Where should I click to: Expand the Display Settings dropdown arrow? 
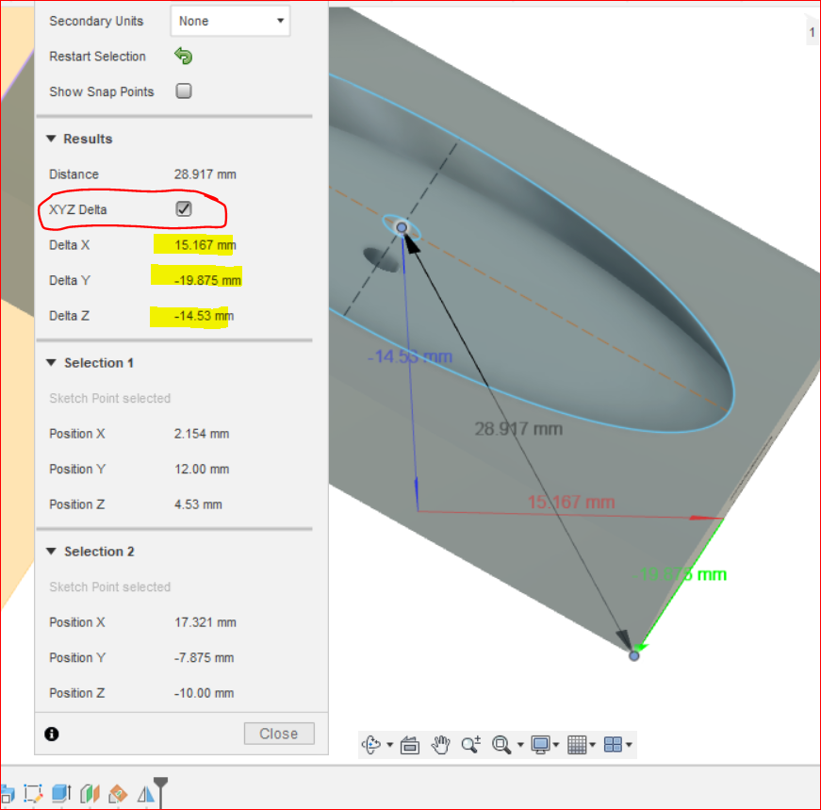click(x=556, y=745)
